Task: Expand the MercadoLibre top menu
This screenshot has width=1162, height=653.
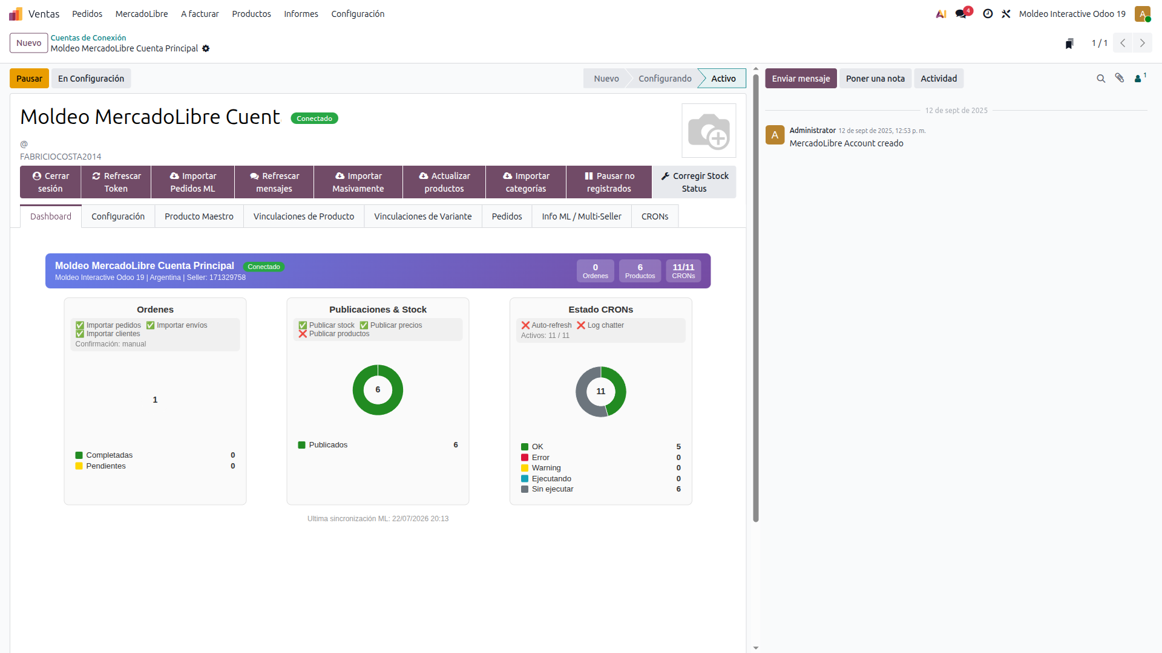Action: pos(142,13)
